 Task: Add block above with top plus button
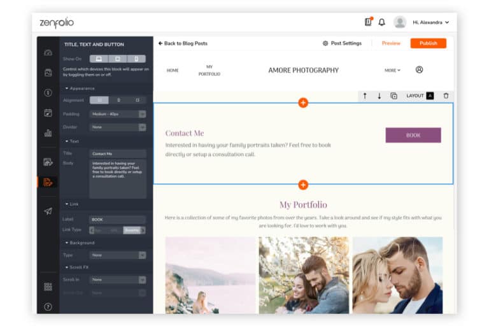pos(303,103)
